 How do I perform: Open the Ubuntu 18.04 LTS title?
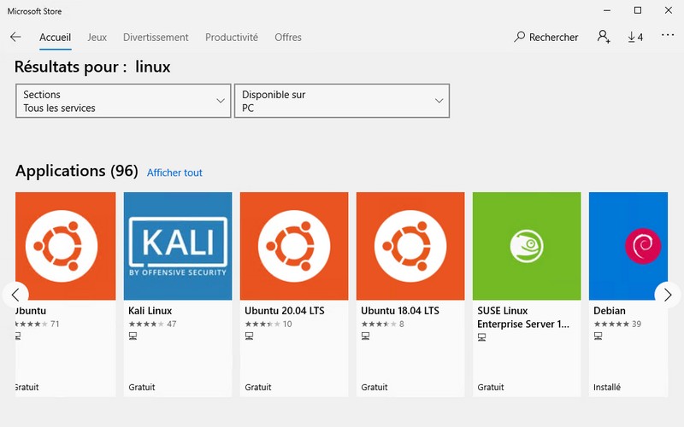(x=400, y=311)
